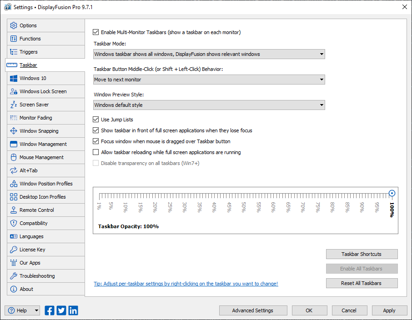Open the per-taskbar settings tip link
412x320 pixels.
pos(186,284)
